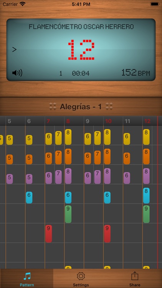Tap the 00:04 elapsed time readout
Image resolution: width=162 pixels, height=288 pixels.
81,73
